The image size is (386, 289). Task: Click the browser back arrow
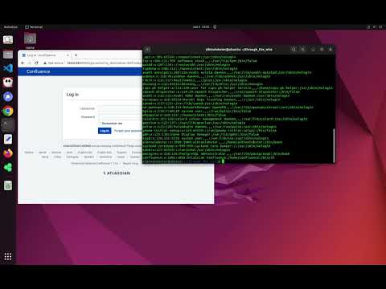23,63
